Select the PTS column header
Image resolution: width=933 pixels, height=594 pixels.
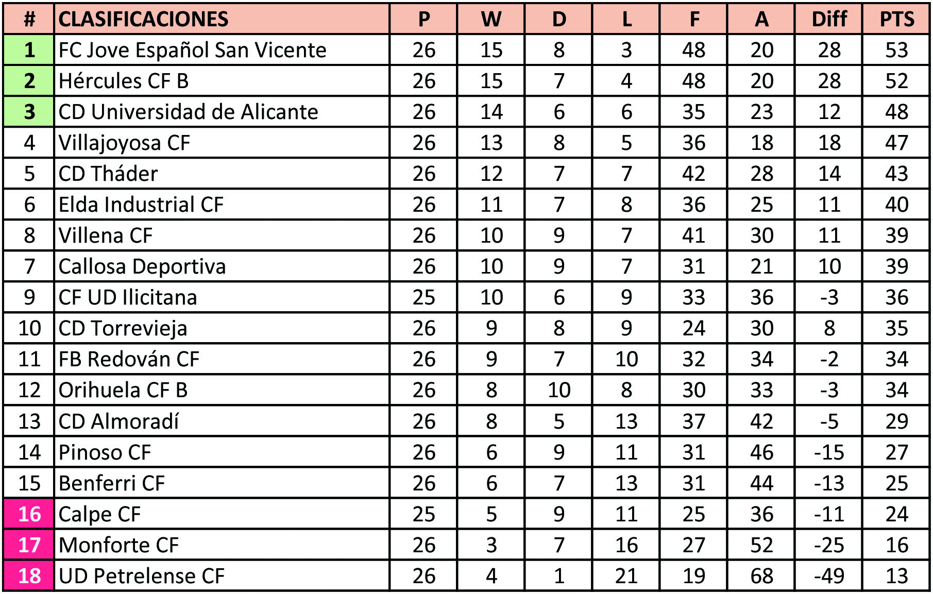point(896,19)
